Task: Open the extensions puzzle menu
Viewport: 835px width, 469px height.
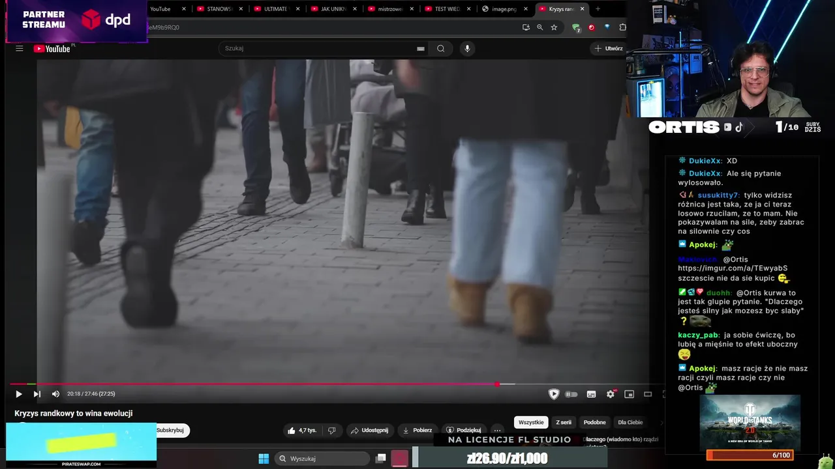Action: click(x=622, y=27)
